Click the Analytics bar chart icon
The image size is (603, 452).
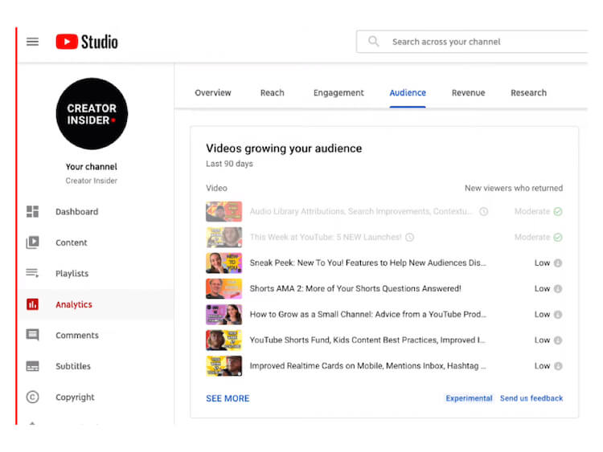click(x=32, y=304)
